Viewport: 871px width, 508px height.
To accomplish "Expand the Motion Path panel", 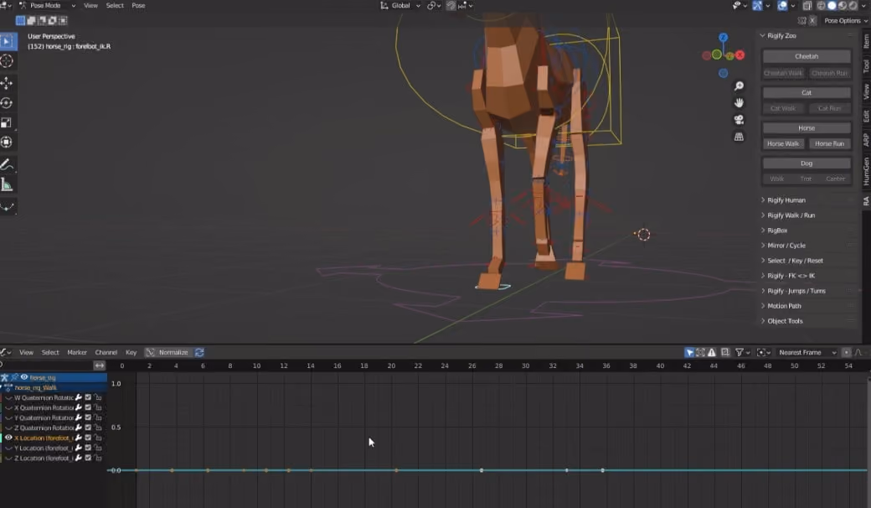I will [x=783, y=306].
